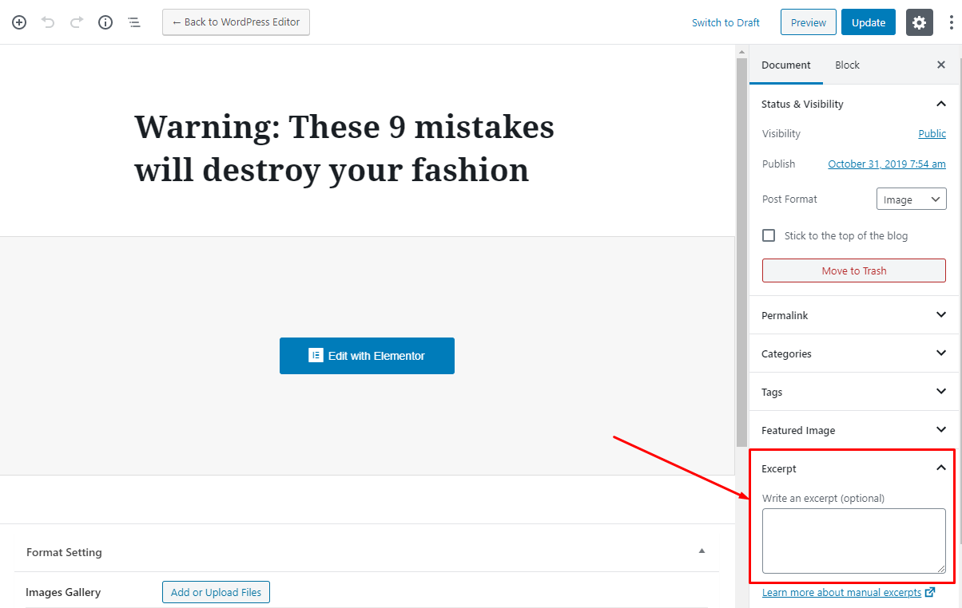Preview the post
Image resolution: width=962 pixels, height=608 pixels.
[809, 22]
